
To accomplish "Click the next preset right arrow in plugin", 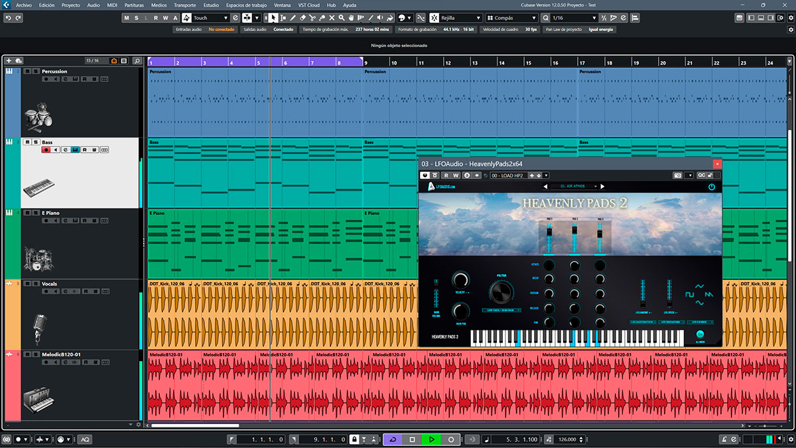I will pos(602,187).
